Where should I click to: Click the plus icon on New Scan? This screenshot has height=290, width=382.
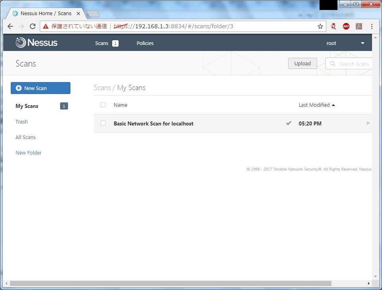pos(19,88)
